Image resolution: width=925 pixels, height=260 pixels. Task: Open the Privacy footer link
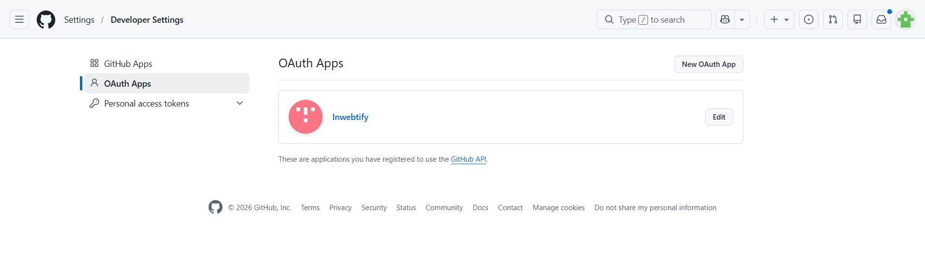(x=340, y=208)
